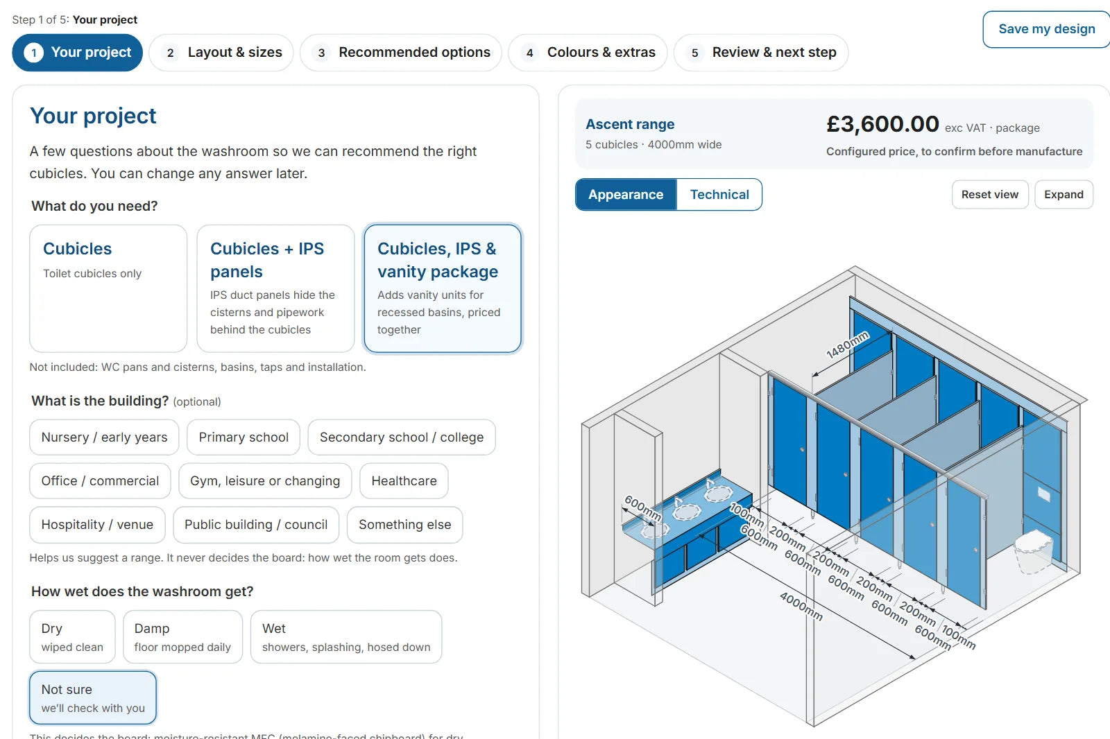Screen dimensions: 1110x739
Task: Open step 4 Colours & extras
Action: click(x=588, y=53)
